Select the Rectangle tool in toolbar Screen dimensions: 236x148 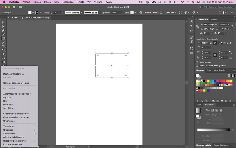point(3,38)
